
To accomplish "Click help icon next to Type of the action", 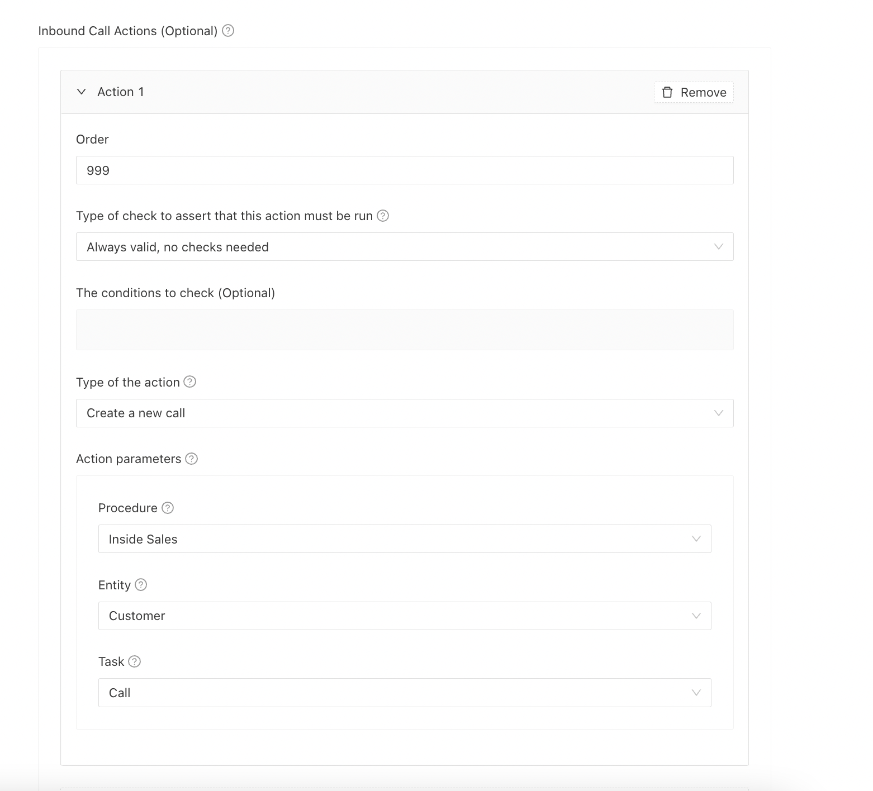I will pyautogui.click(x=190, y=382).
